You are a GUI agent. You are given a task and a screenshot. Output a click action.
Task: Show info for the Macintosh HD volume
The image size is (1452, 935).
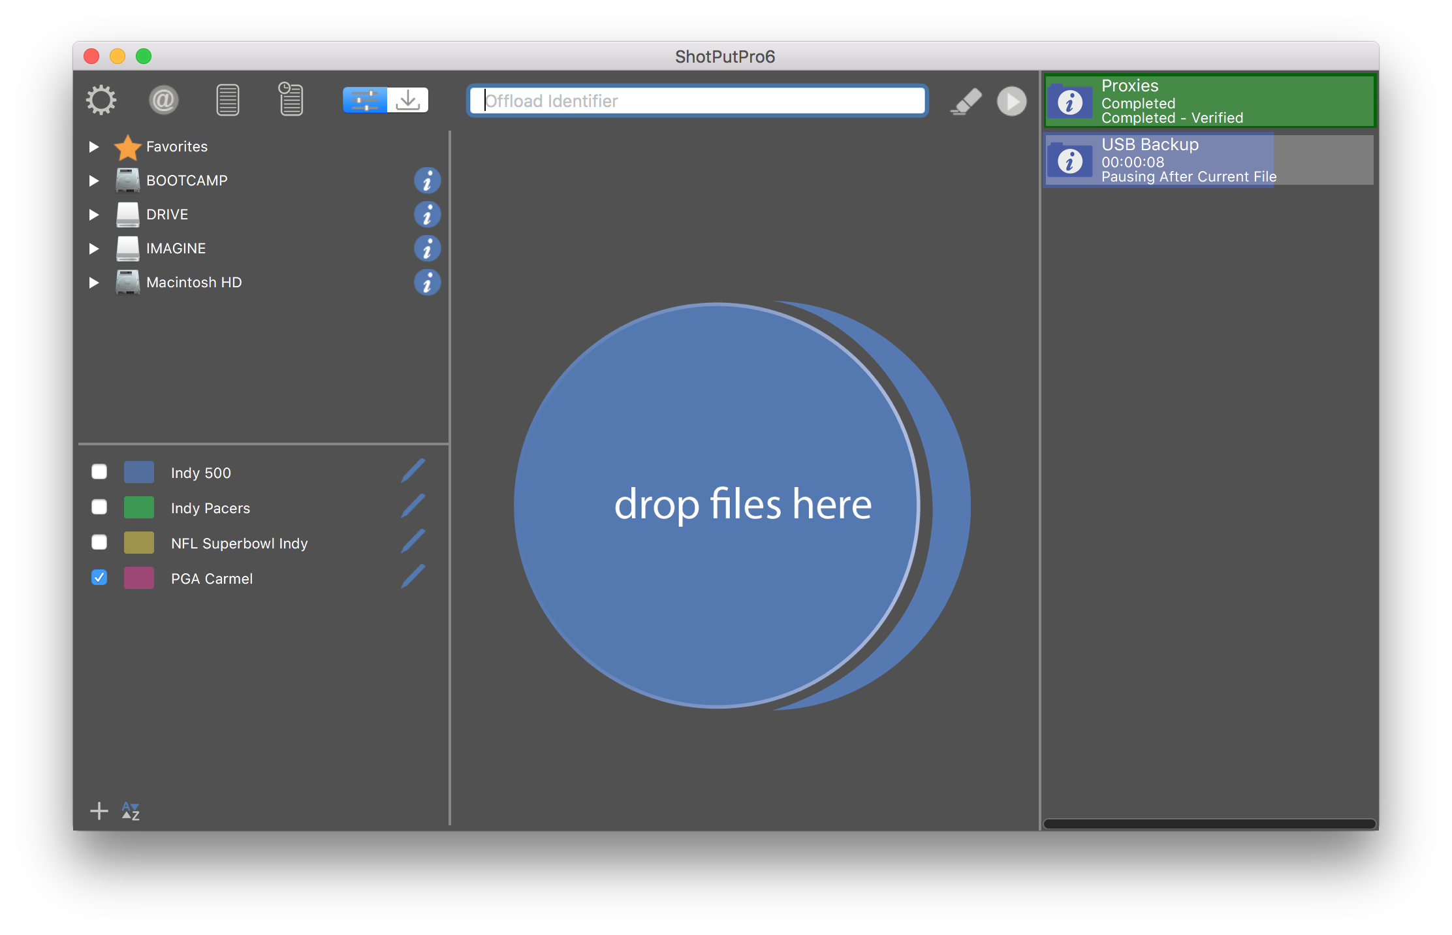coord(427,283)
